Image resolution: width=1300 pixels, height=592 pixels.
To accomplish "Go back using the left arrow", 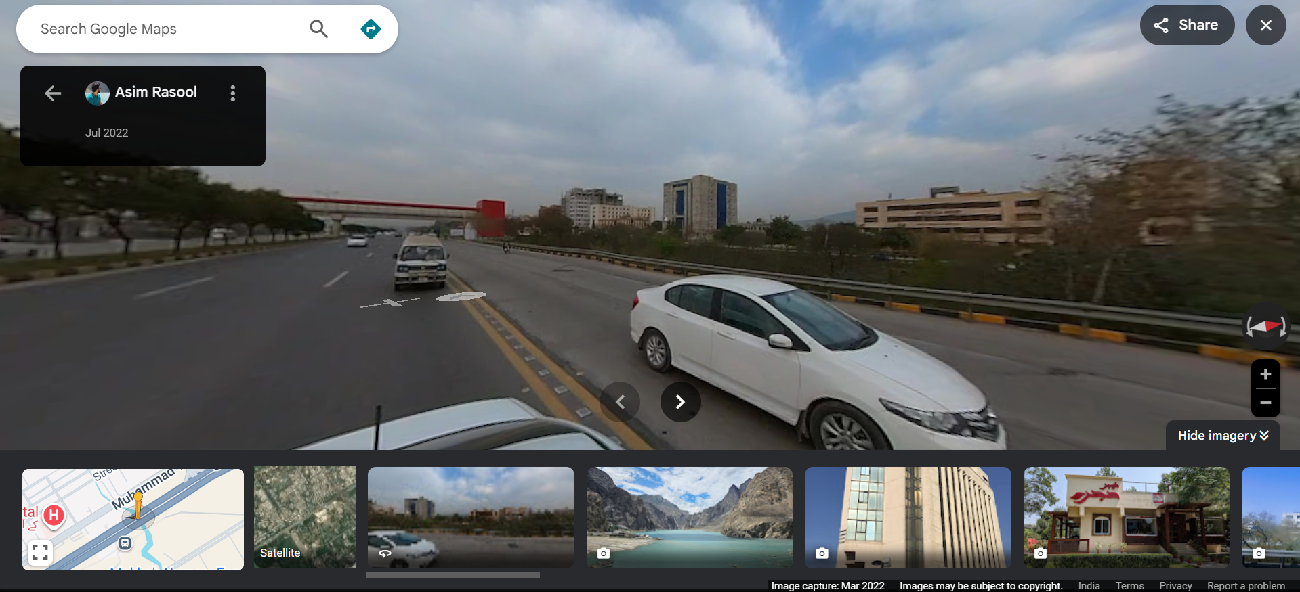I will [53, 93].
